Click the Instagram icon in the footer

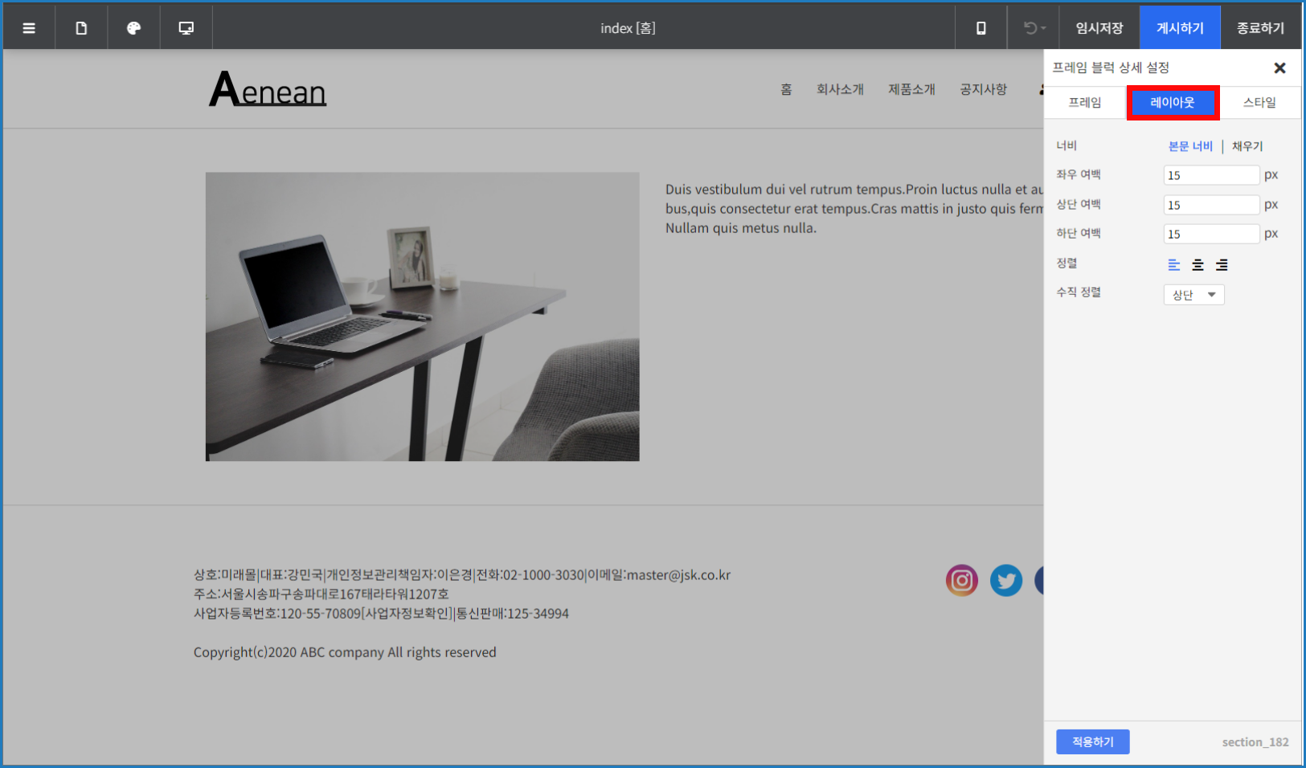point(961,580)
